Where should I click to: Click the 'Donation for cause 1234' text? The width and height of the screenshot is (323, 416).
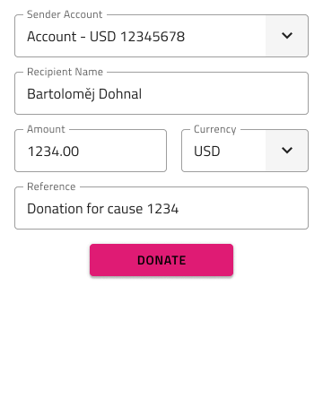point(103,209)
